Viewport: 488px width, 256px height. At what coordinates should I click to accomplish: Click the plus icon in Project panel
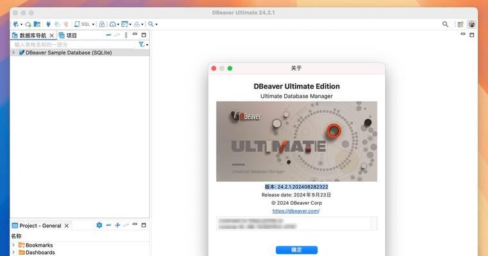tap(117, 225)
